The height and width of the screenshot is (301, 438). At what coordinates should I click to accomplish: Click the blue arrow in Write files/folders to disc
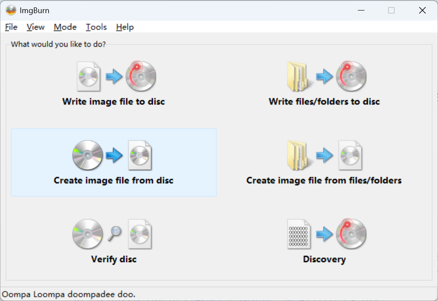(324, 77)
